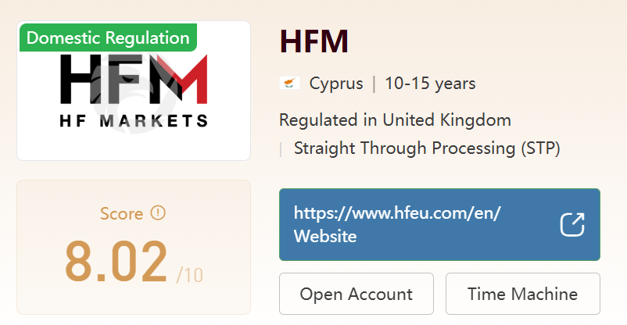Click HF MARKETS text in logo
627x325 pixels.
[x=134, y=120]
